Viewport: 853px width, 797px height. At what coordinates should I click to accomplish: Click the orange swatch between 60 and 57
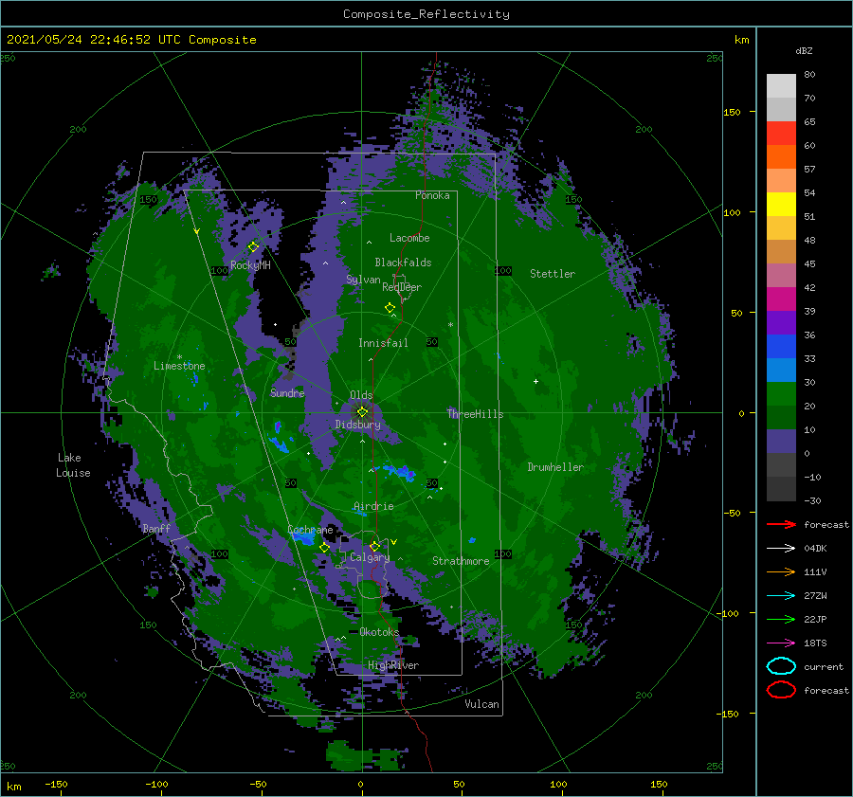tap(781, 156)
